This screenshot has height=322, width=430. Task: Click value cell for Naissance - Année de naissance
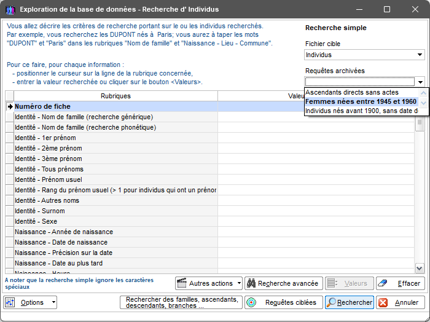[x=316, y=232]
